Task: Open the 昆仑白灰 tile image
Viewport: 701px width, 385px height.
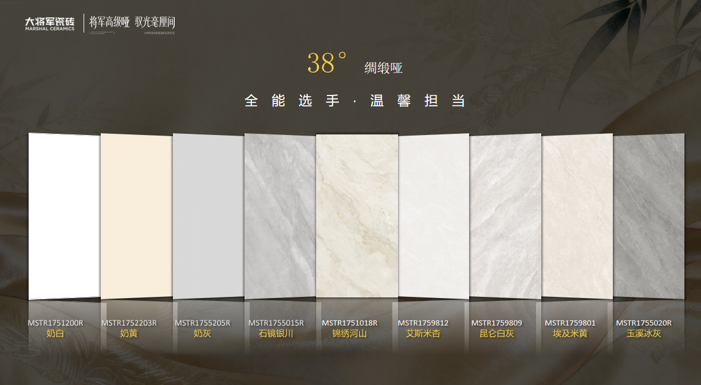Action: tap(505, 216)
